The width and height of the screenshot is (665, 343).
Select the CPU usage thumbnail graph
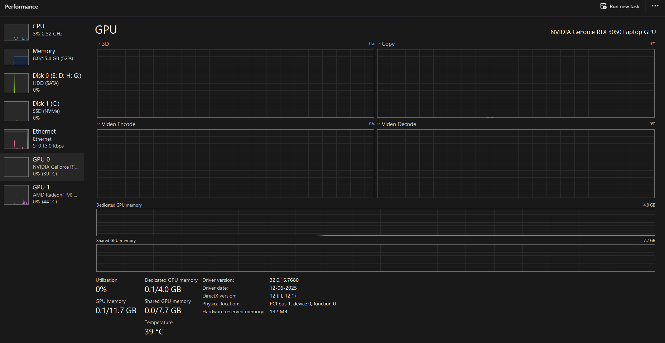[16, 32]
